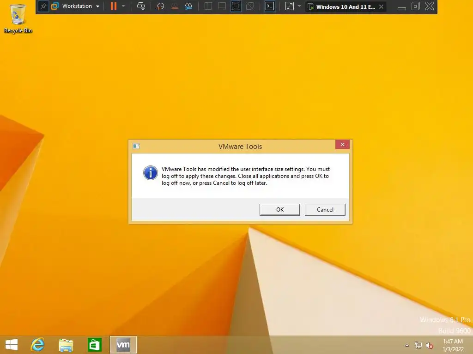Restore the VMware window from full screen
473x354 pixels.
click(x=416, y=6)
